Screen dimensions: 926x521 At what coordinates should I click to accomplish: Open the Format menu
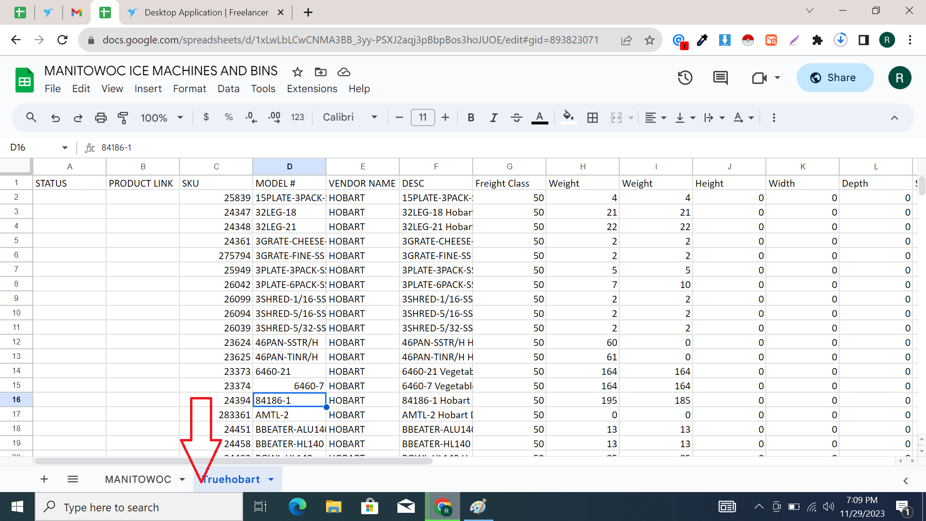point(190,89)
